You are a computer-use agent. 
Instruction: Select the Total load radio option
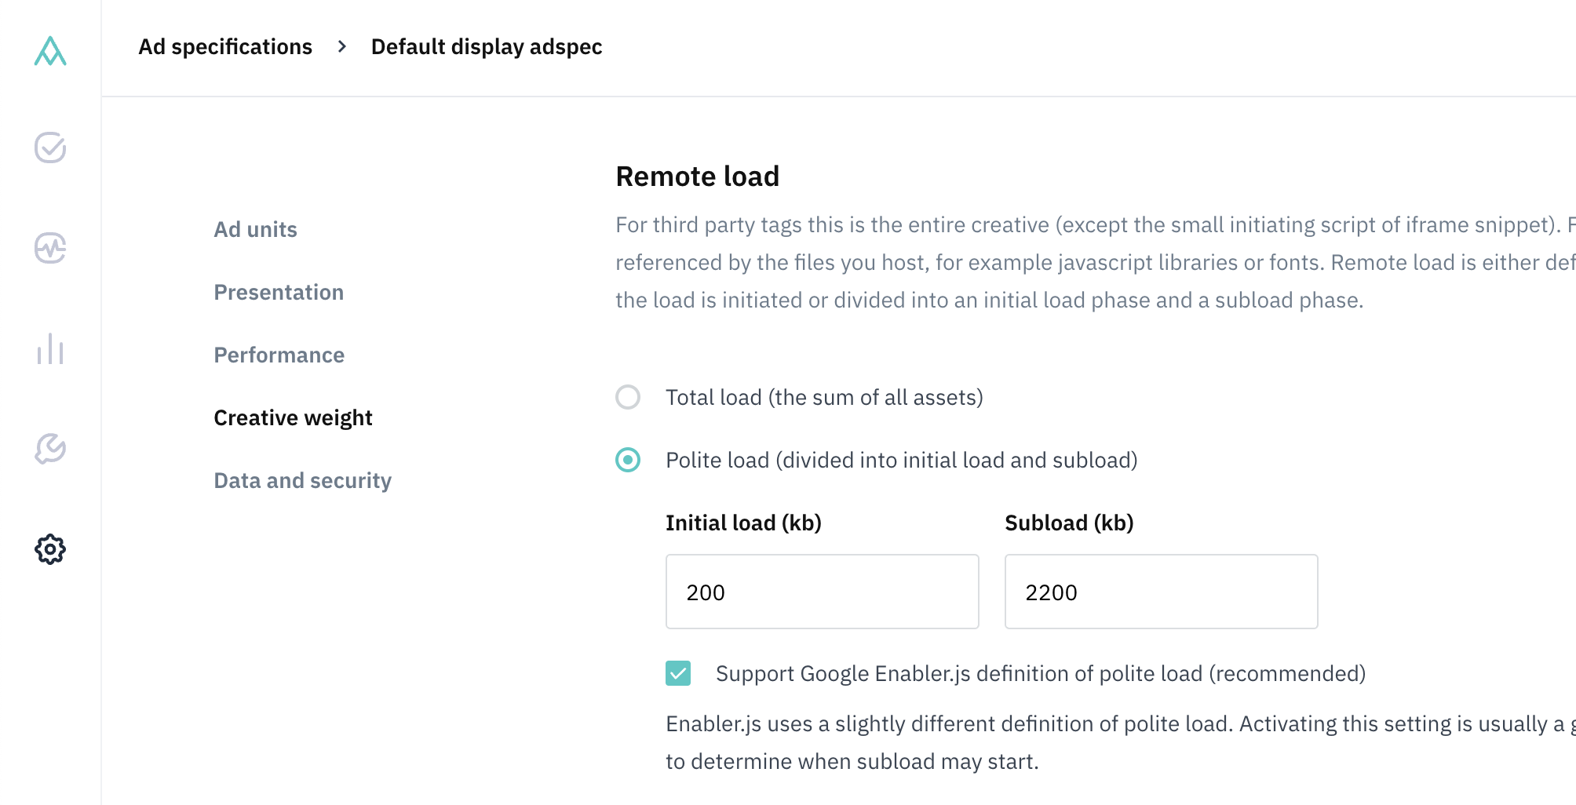click(x=627, y=398)
